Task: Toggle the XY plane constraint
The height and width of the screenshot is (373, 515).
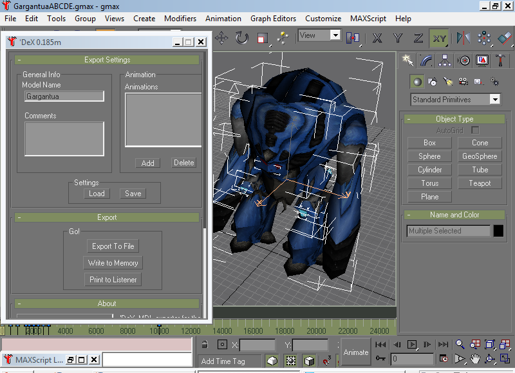Action: click(x=439, y=39)
